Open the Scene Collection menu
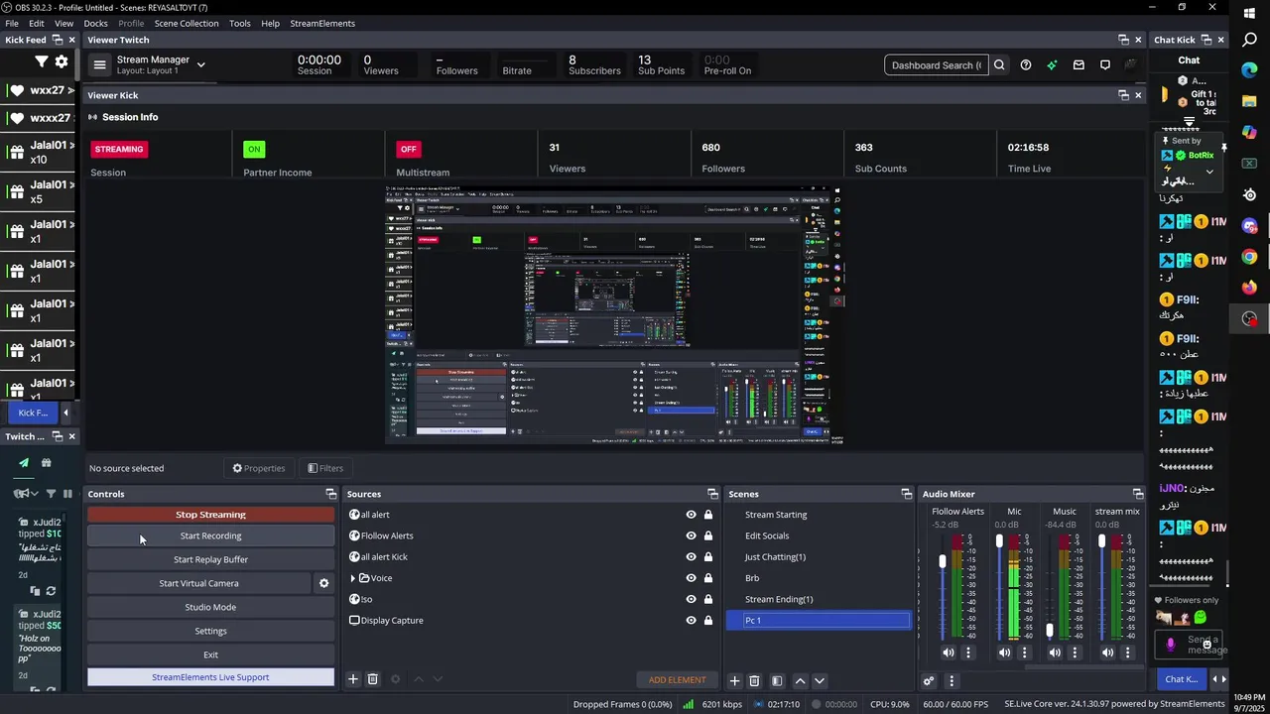Image resolution: width=1270 pixels, height=714 pixels. [187, 23]
